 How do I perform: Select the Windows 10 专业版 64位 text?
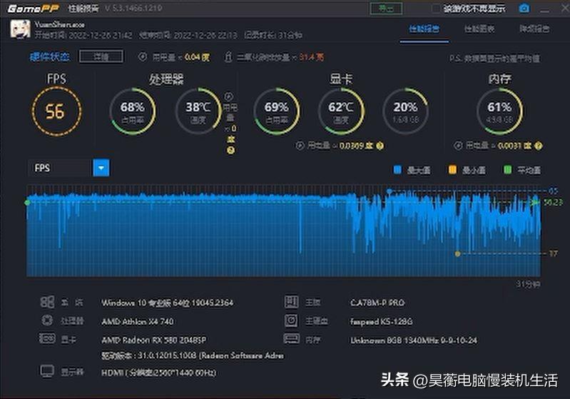[x=167, y=303]
